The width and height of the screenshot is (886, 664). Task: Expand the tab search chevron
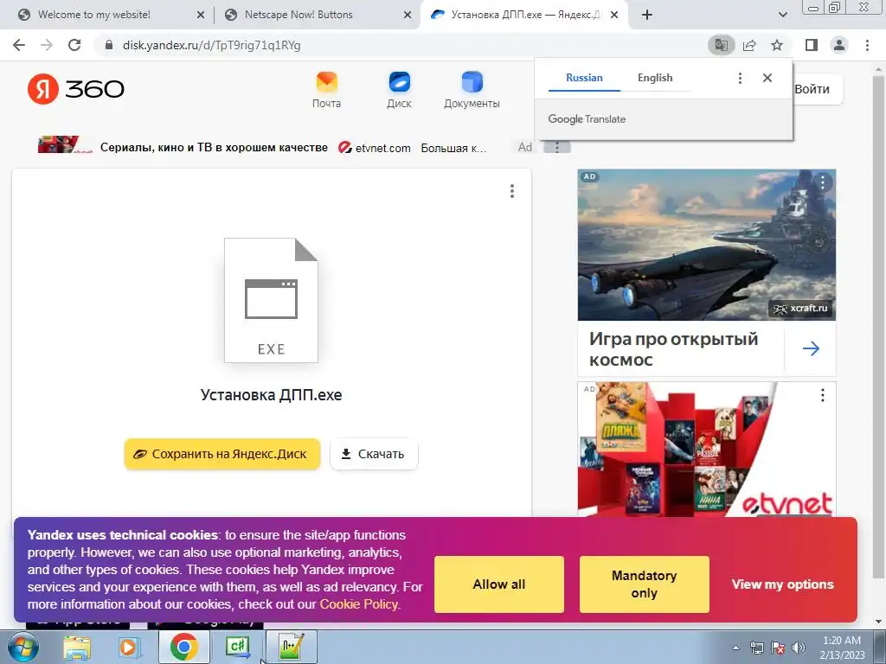[782, 16]
